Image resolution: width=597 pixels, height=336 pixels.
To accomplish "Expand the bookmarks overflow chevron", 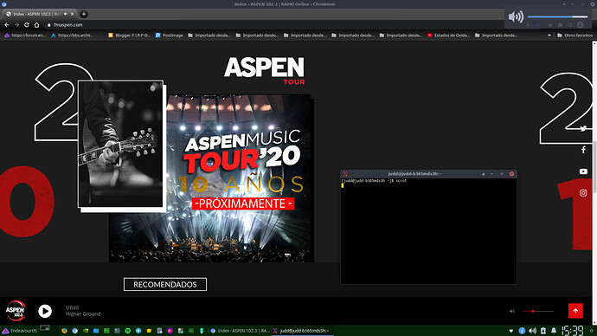I will (x=549, y=35).
